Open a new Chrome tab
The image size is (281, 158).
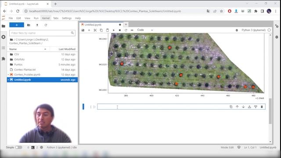coord(55,4)
